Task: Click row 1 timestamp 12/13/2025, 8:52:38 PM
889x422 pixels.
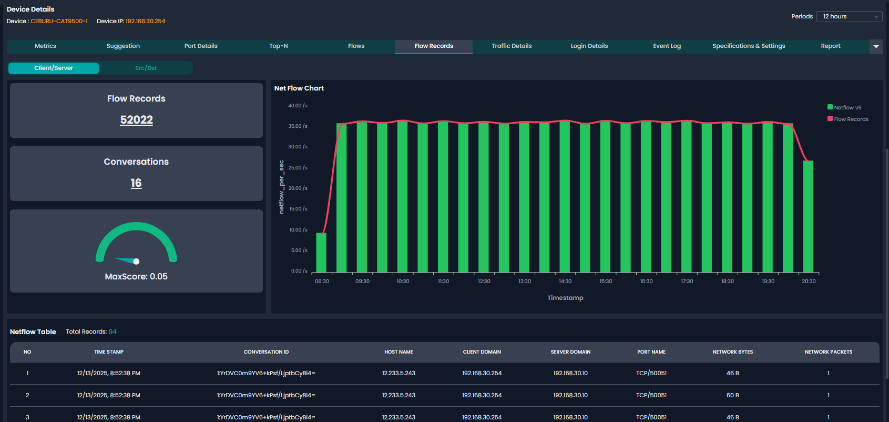Action: coord(109,373)
